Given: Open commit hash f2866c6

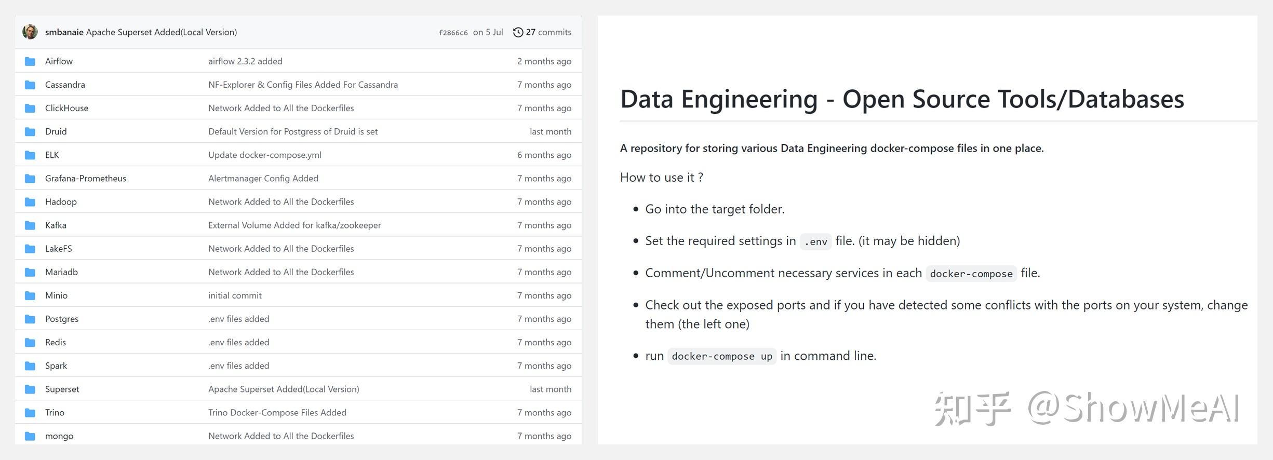Looking at the screenshot, I should (x=453, y=33).
